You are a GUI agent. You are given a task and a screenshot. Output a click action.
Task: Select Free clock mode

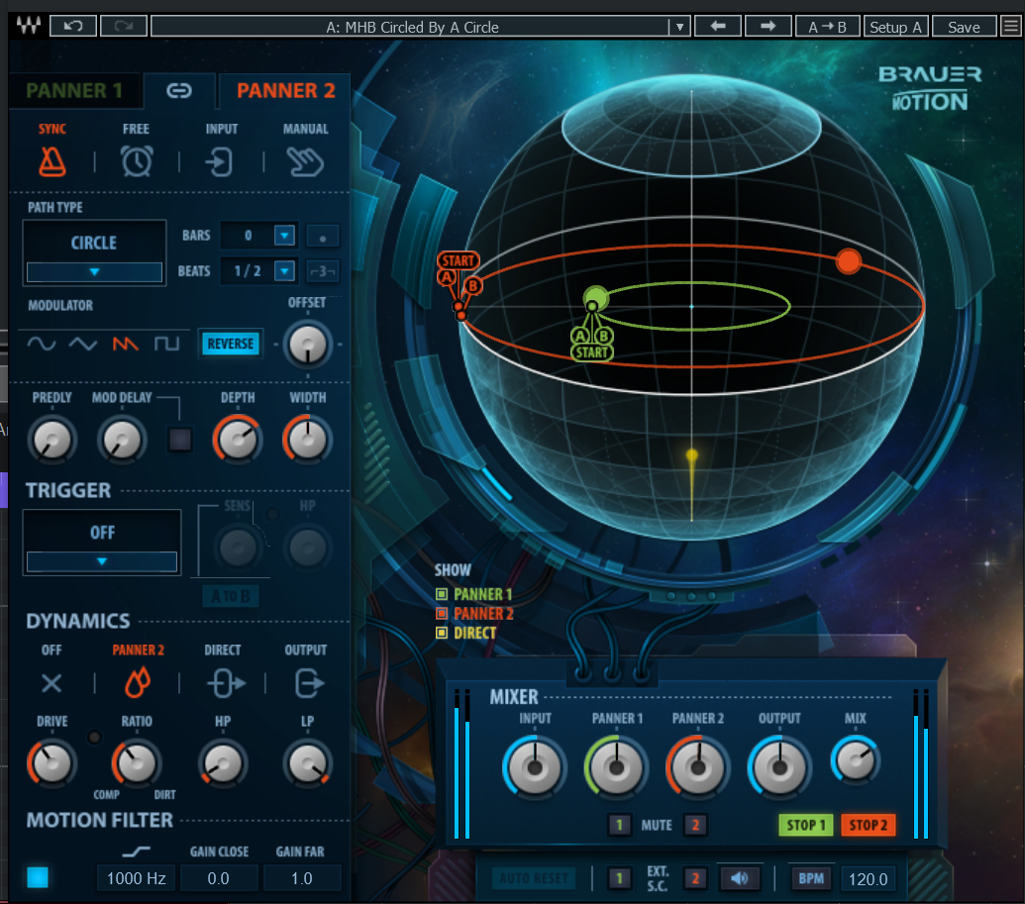coord(137,160)
